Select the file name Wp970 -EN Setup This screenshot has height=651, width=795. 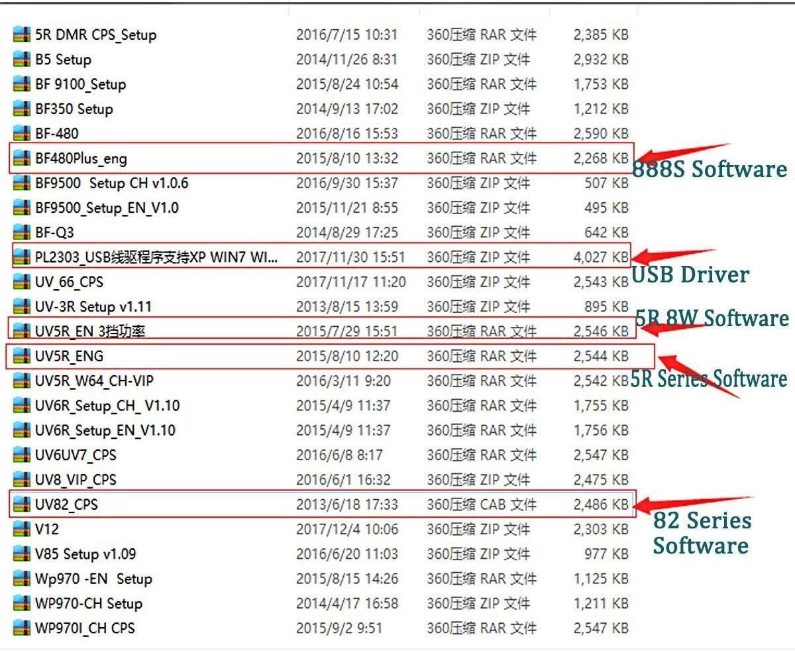(x=94, y=579)
